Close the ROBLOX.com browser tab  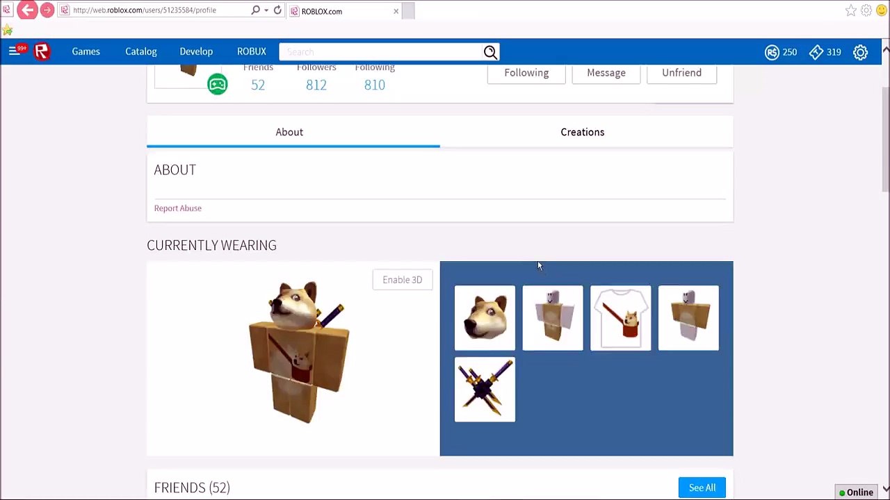396,11
